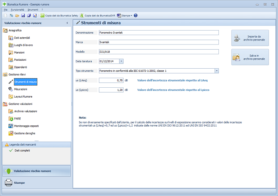278x196 pixels.
Task: Open Dati aziendali in the sidebar
Action: pyautogui.click(x=22, y=38)
